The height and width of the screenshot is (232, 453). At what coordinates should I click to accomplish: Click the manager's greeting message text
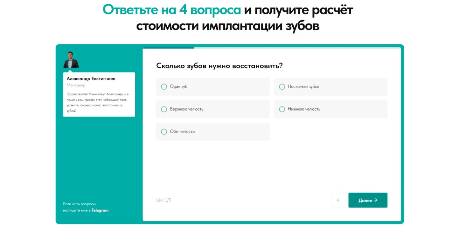98,103
